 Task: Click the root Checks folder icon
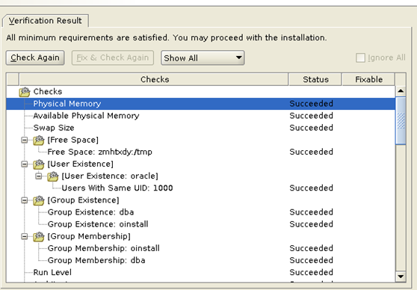coord(25,92)
